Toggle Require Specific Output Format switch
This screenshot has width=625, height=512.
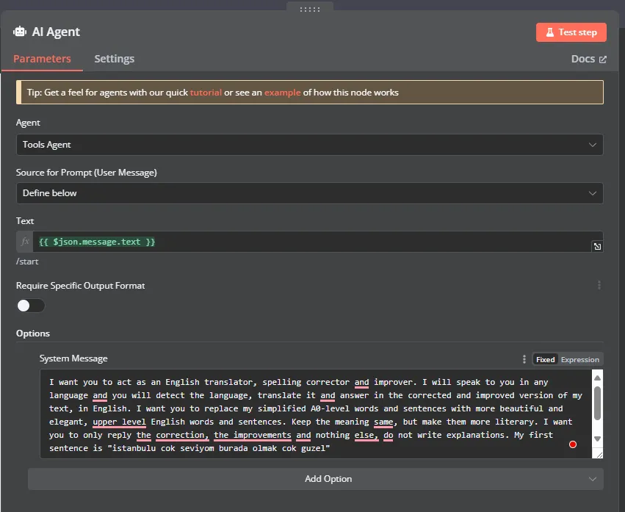coord(31,306)
